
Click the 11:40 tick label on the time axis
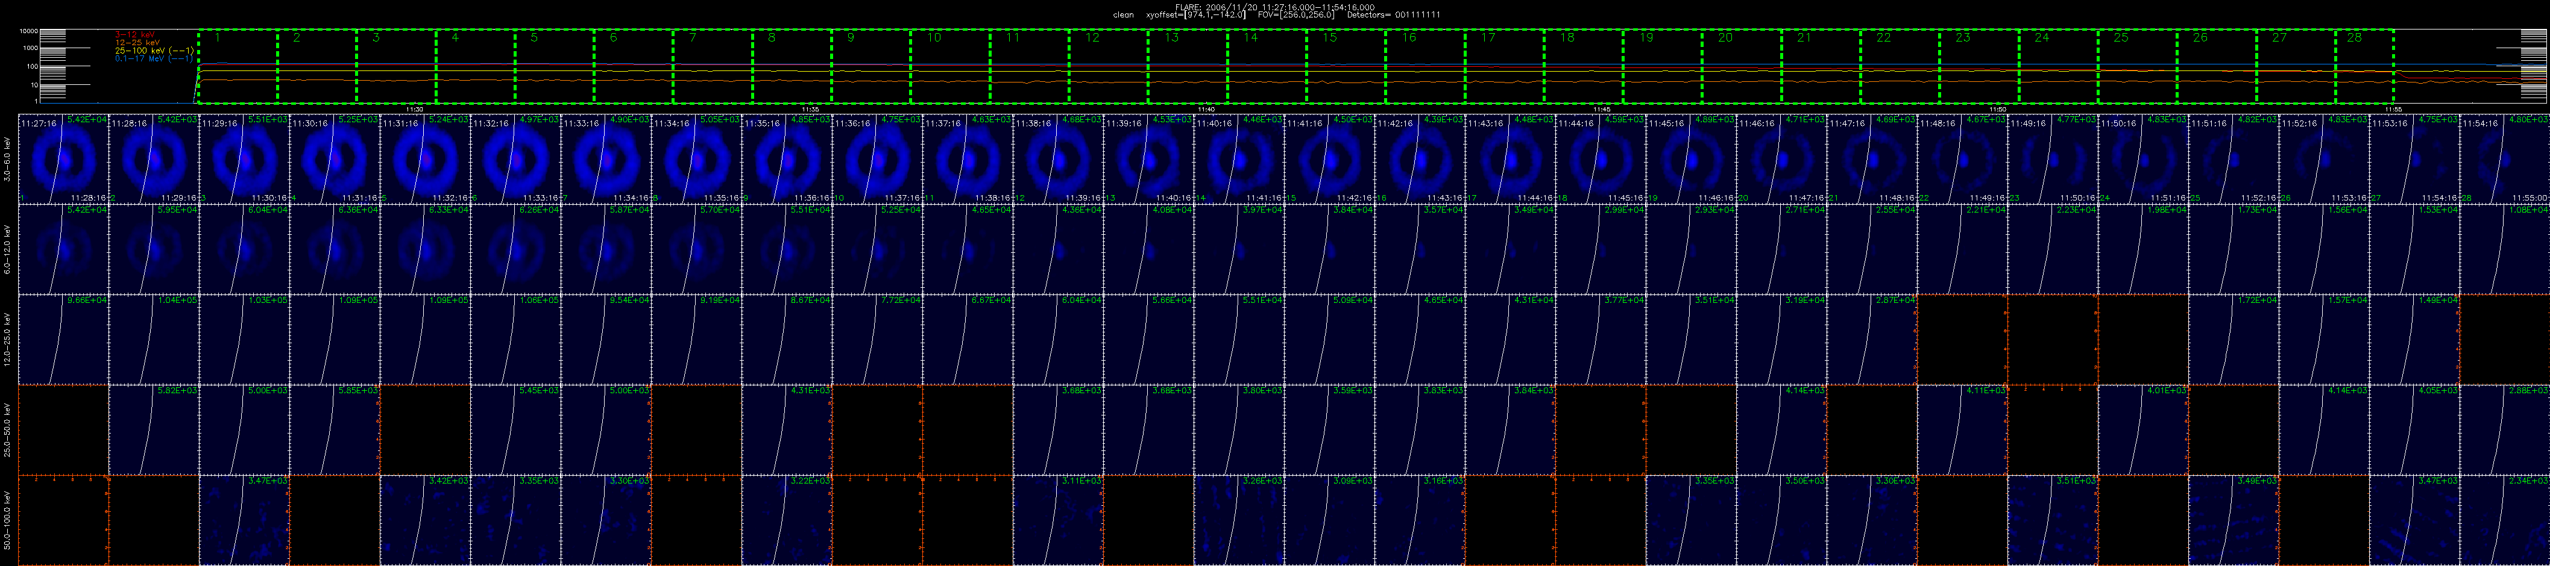point(1206,109)
